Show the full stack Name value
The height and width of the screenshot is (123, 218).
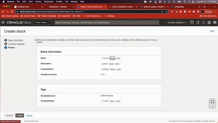coord(112,58)
